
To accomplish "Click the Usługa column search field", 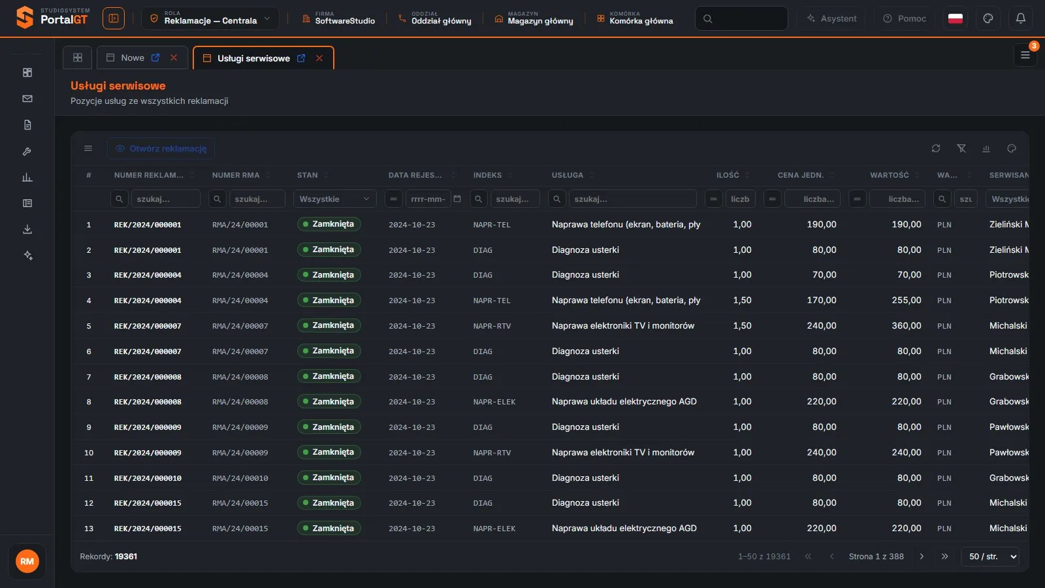I will [632, 199].
